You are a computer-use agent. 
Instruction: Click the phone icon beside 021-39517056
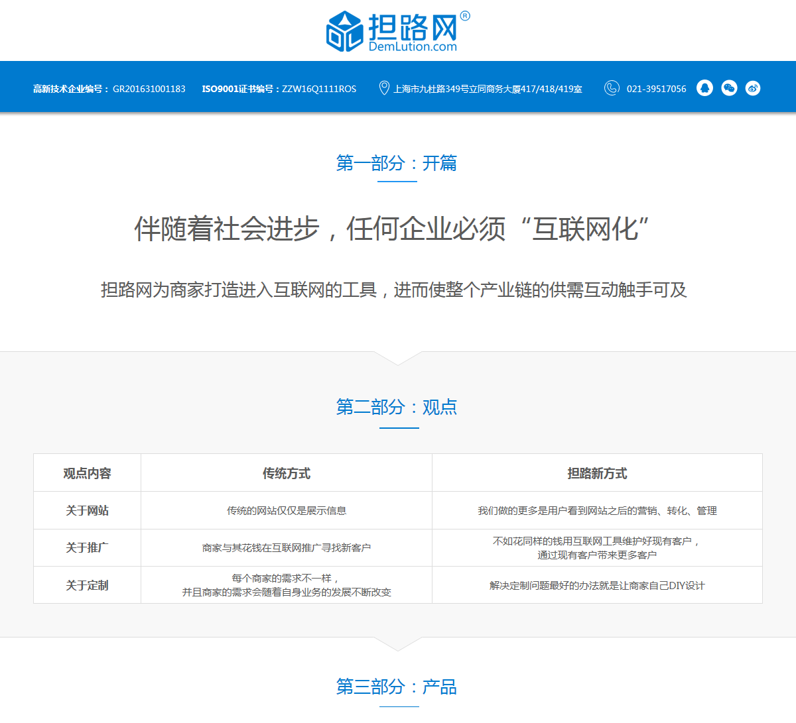(x=612, y=88)
